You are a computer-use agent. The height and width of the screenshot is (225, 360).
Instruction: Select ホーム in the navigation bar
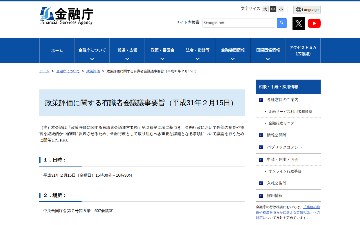[57, 50]
